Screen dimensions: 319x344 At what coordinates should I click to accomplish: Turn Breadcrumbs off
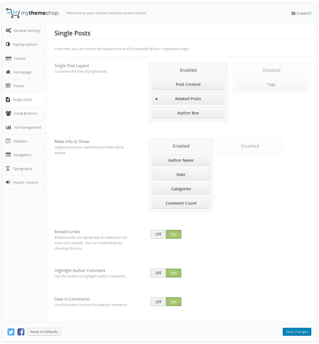pyautogui.click(x=158, y=234)
